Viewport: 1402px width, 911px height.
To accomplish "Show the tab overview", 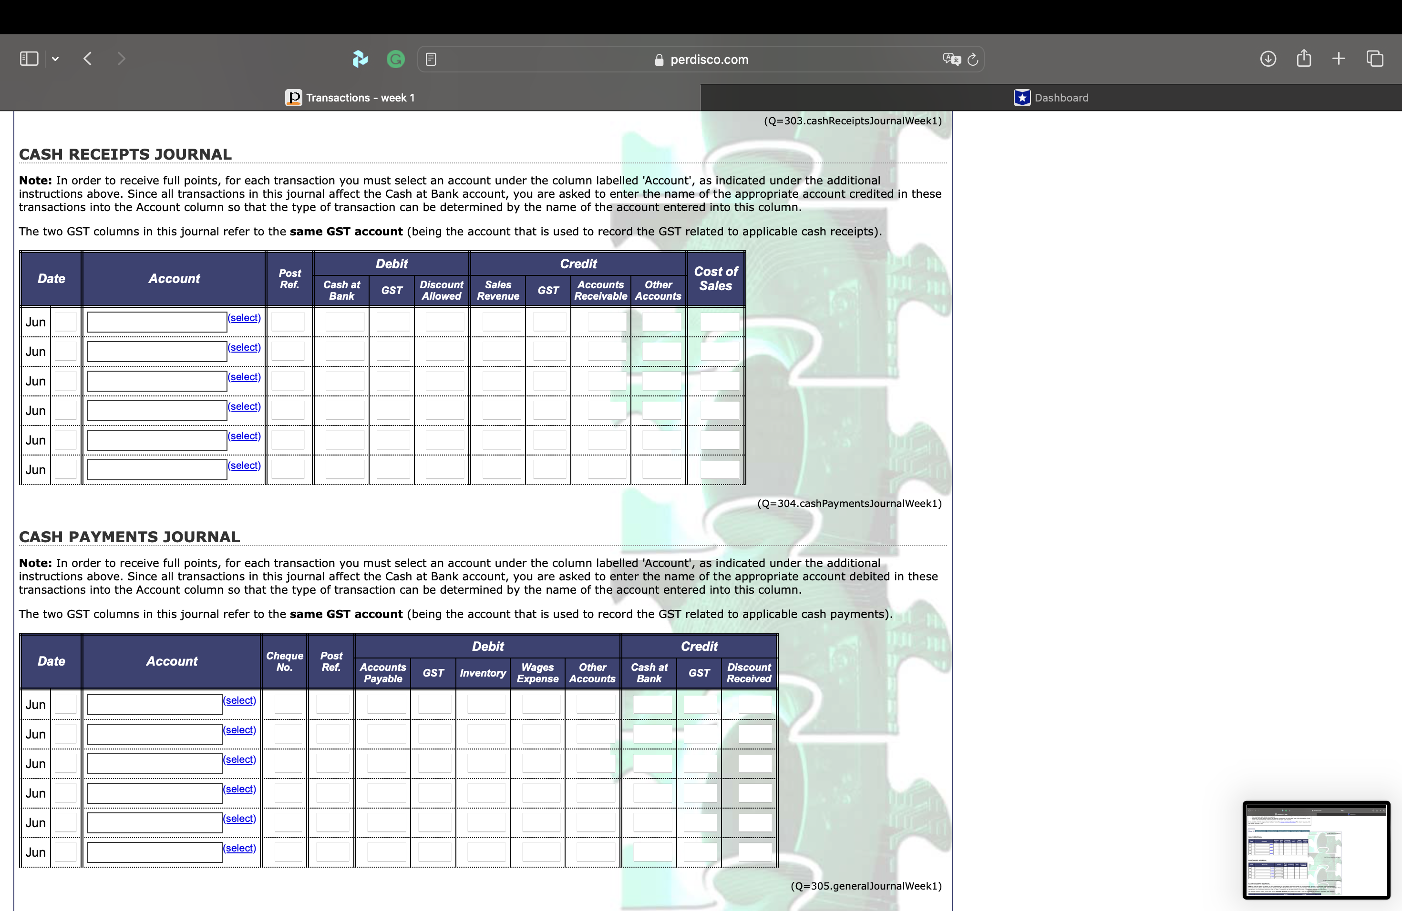I will pyautogui.click(x=1375, y=58).
